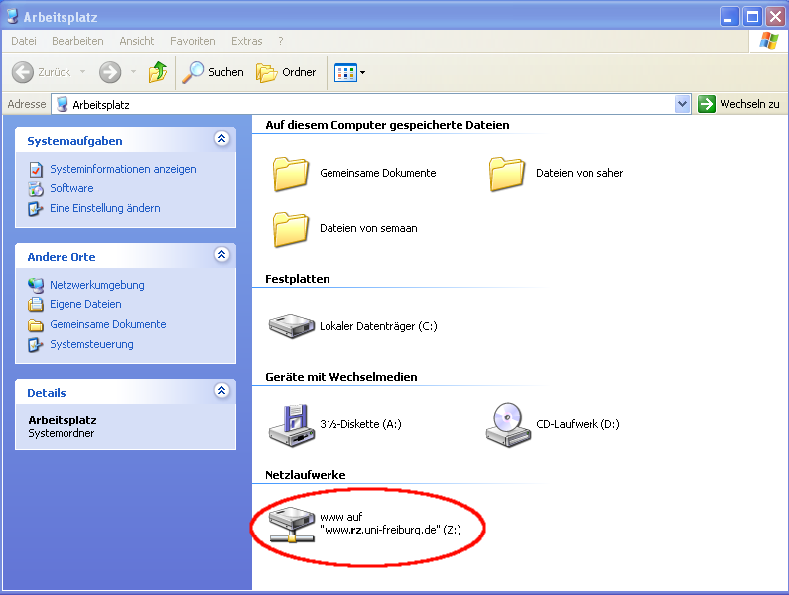789x595 pixels.
Task: Open the Bearbeiten menu
Action: tap(77, 41)
